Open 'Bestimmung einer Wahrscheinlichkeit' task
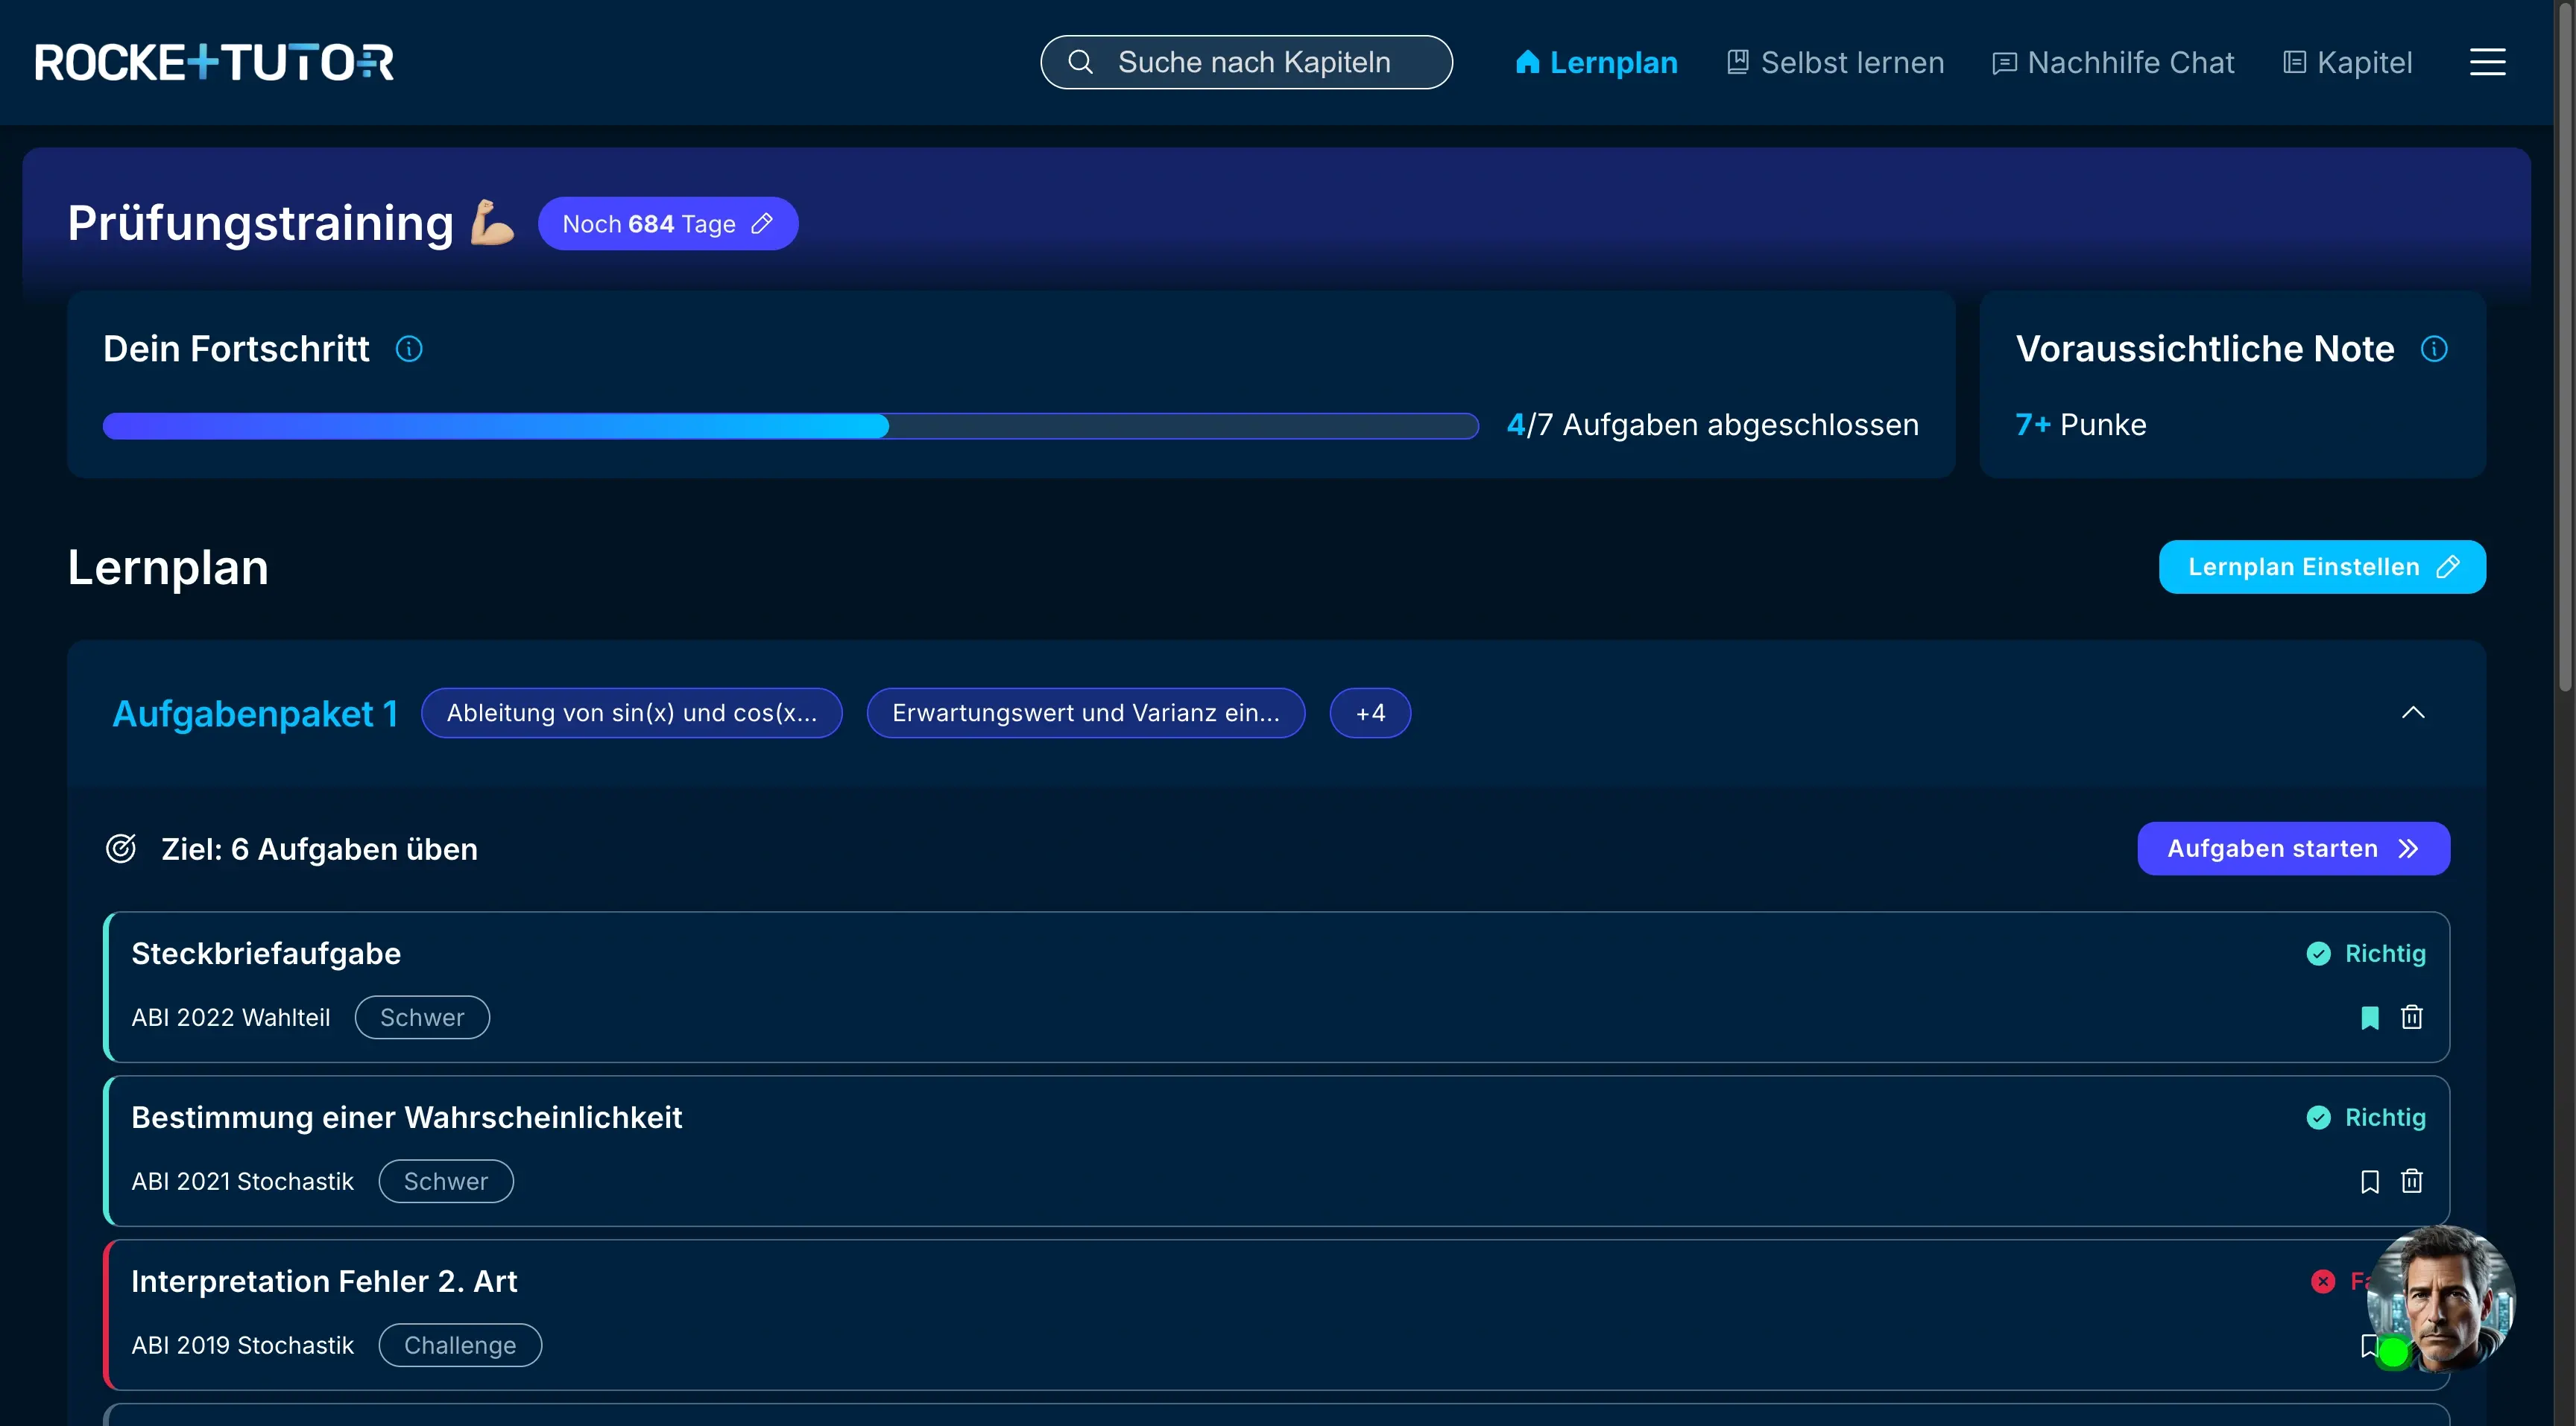The width and height of the screenshot is (2576, 1426). point(1276,1150)
